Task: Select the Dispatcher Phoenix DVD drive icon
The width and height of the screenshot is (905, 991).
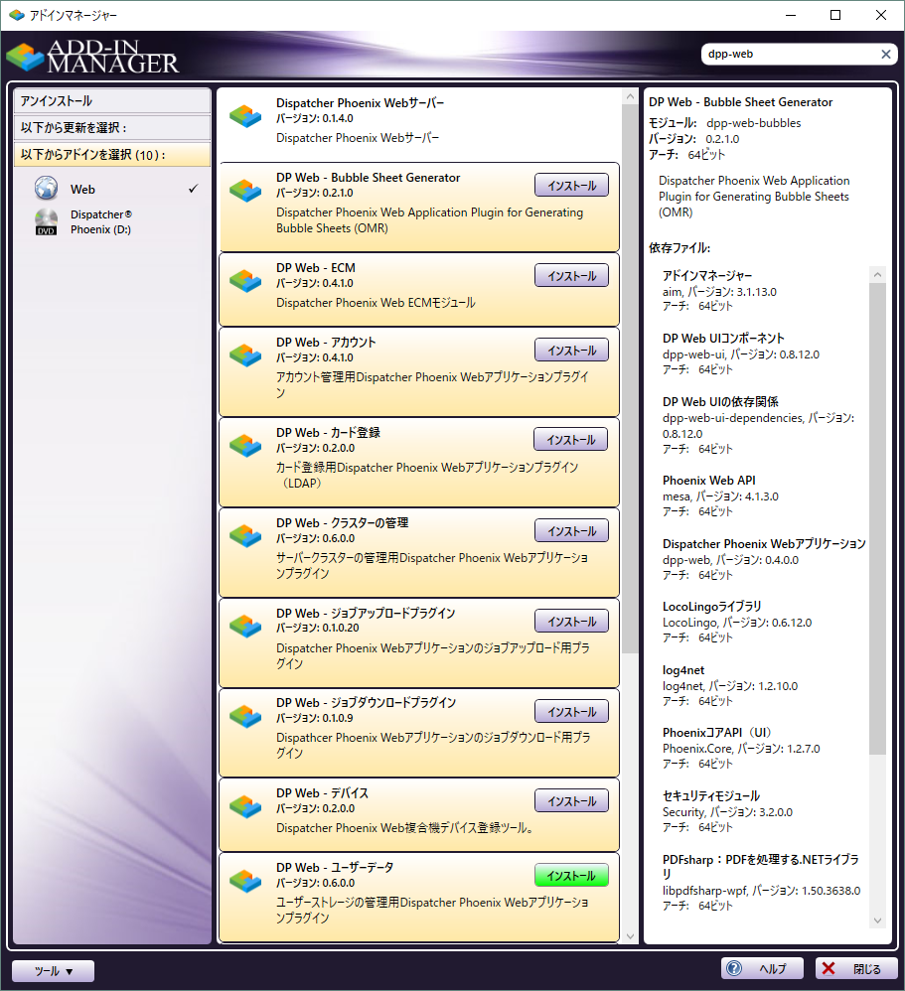Action: [x=46, y=221]
